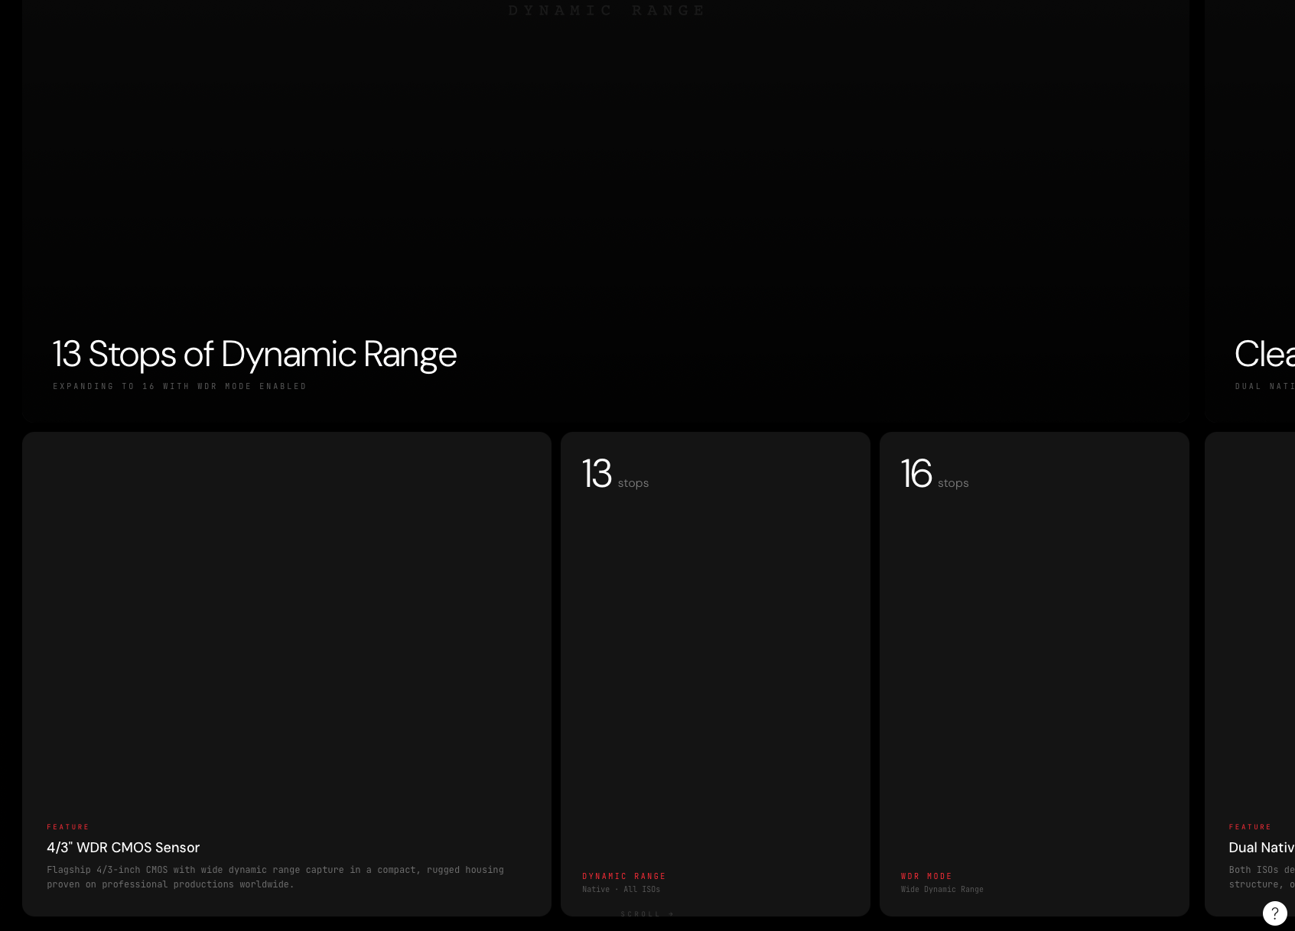Click the 13 Stops of Dynamic Range heading
This screenshot has width=1295, height=931.
point(254,354)
